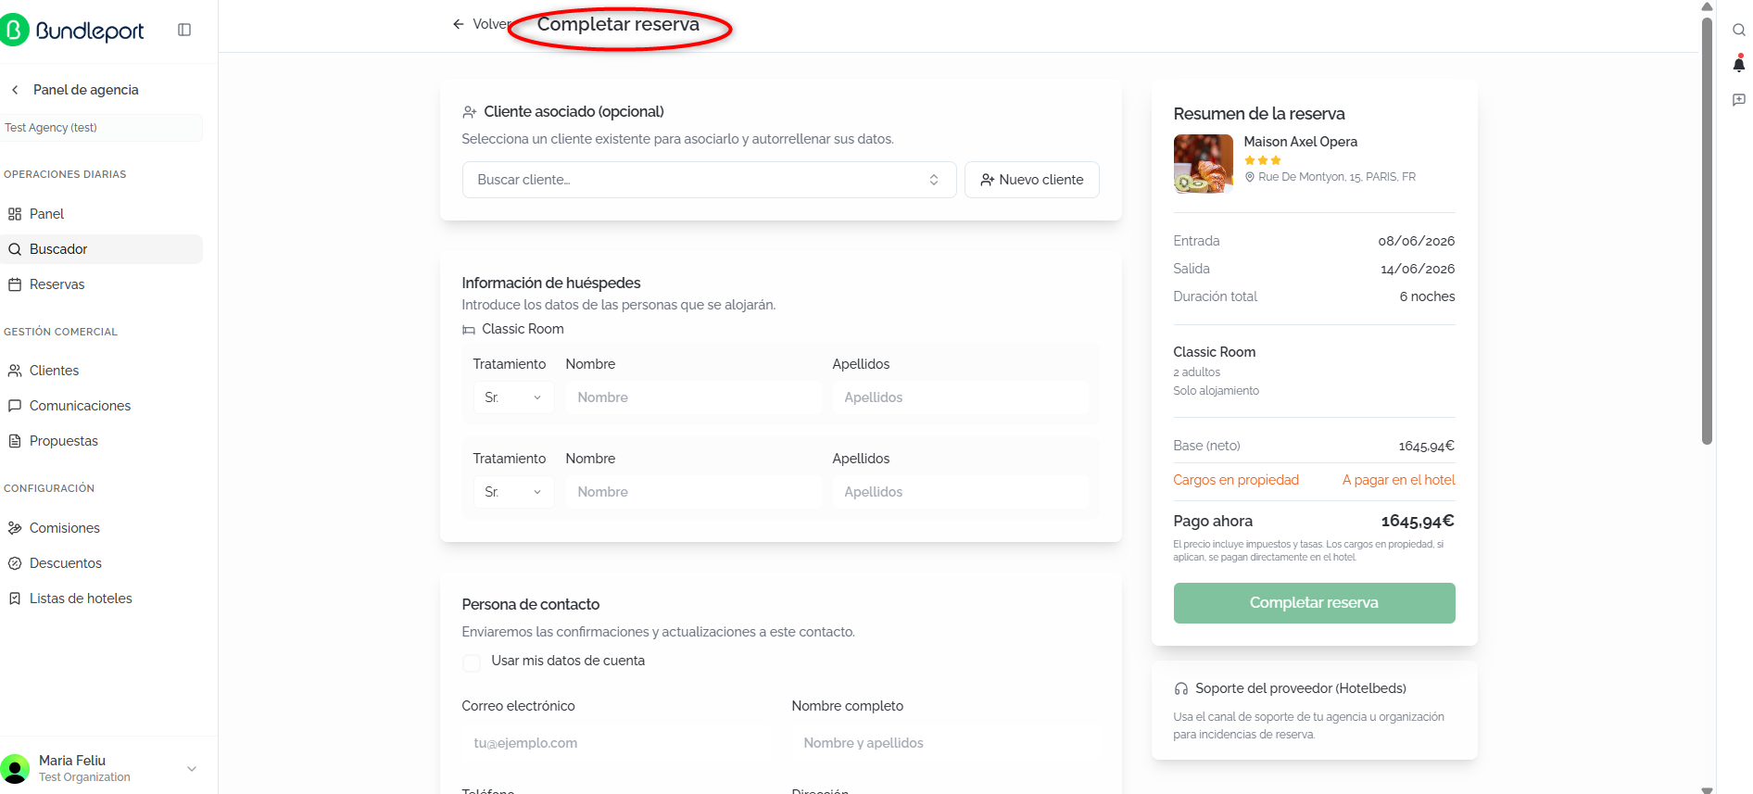Click the location pin icon by hotel address
Image resolution: width=1753 pixels, height=794 pixels.
(1249, 177)
